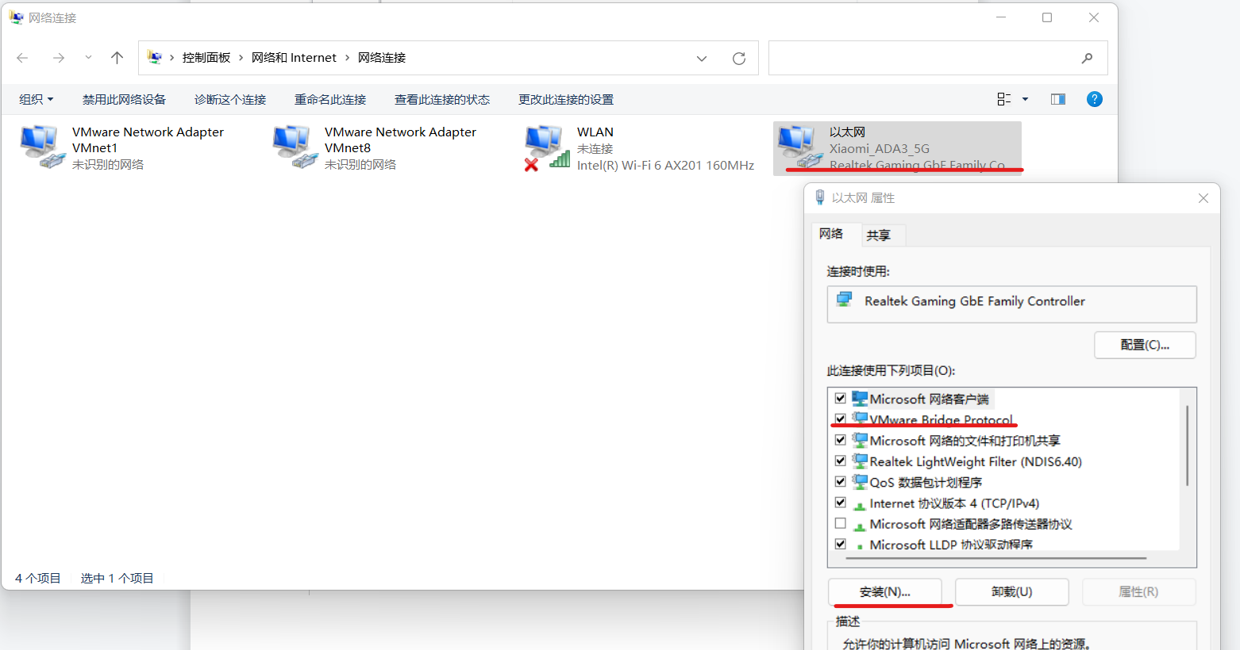Select the Internet 协议版本 4 item icon
Image resolution: width=1240 pixels, height=650 pixels.
point(860,504)
